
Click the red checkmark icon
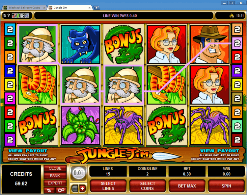pyautogui.click(x=14, y=15)
